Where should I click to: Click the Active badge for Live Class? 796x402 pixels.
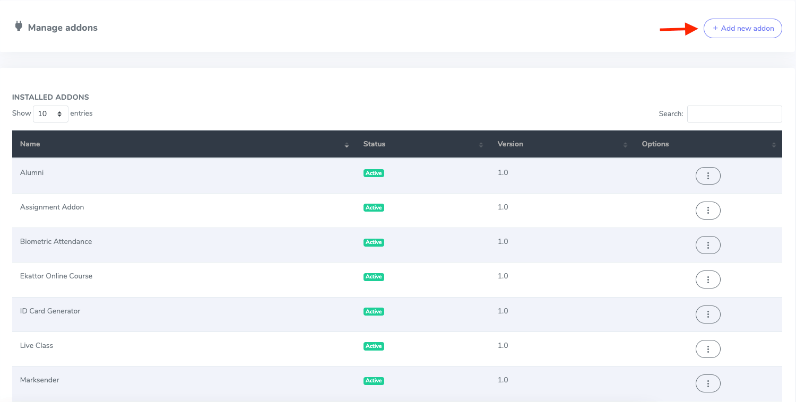pyautogui.click(x=374, y=346)
